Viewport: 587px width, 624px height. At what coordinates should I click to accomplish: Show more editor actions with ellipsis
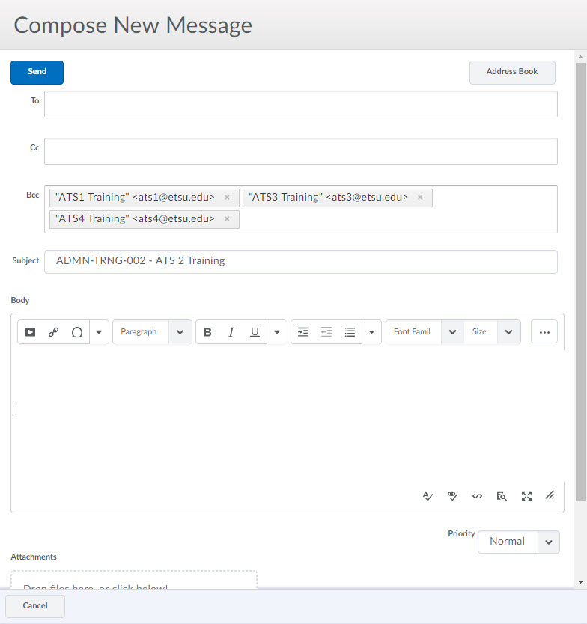click(x=544, y=332)
